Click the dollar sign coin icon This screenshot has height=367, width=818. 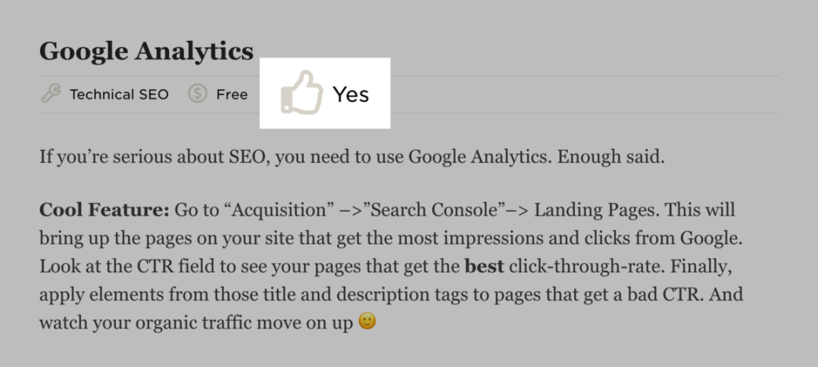[198, 94]
